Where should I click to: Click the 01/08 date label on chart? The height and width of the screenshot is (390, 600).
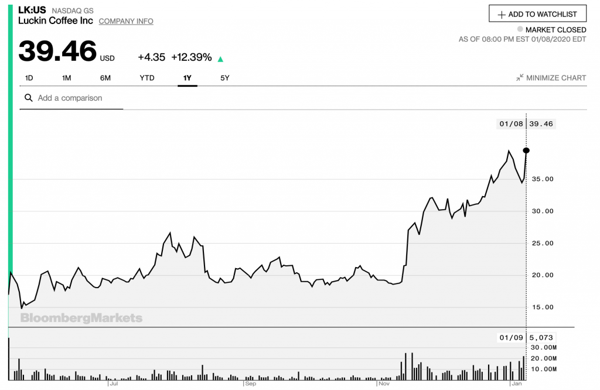[x=511, y=124]
